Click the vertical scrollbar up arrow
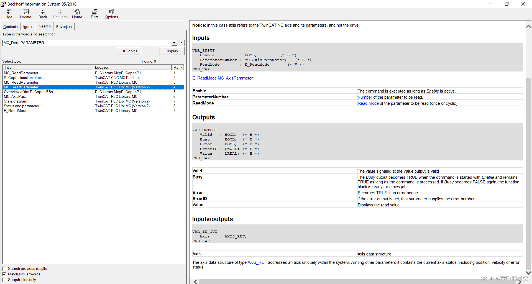 coord(528,27)
